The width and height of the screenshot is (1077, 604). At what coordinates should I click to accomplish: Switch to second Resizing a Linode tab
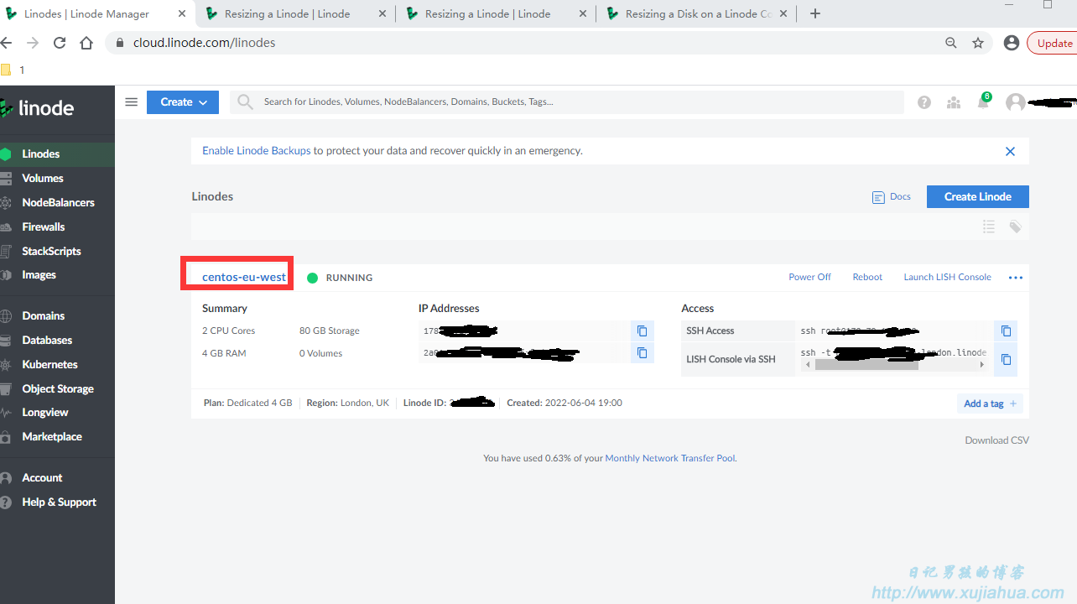(x=495, y=13)
